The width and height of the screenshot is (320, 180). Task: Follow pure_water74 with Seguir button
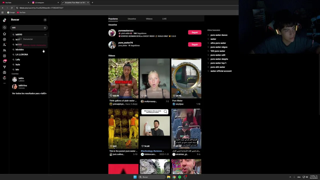pos(194,44)
